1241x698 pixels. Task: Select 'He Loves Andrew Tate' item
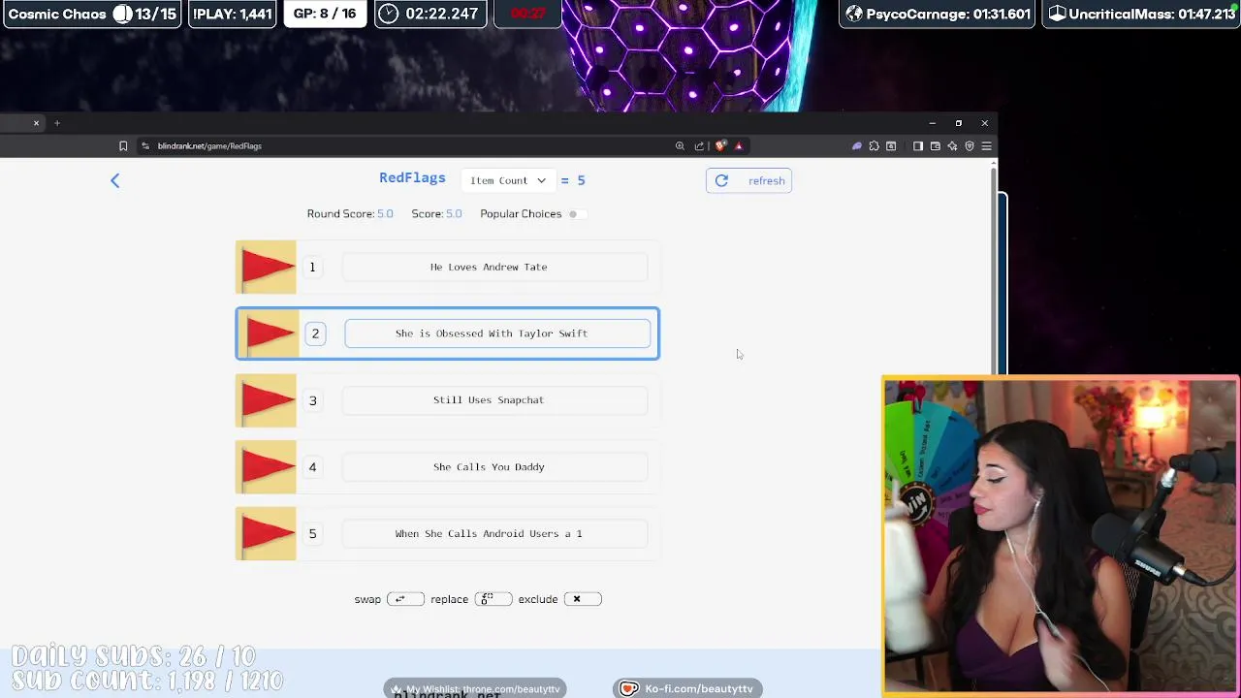(494, 267)
